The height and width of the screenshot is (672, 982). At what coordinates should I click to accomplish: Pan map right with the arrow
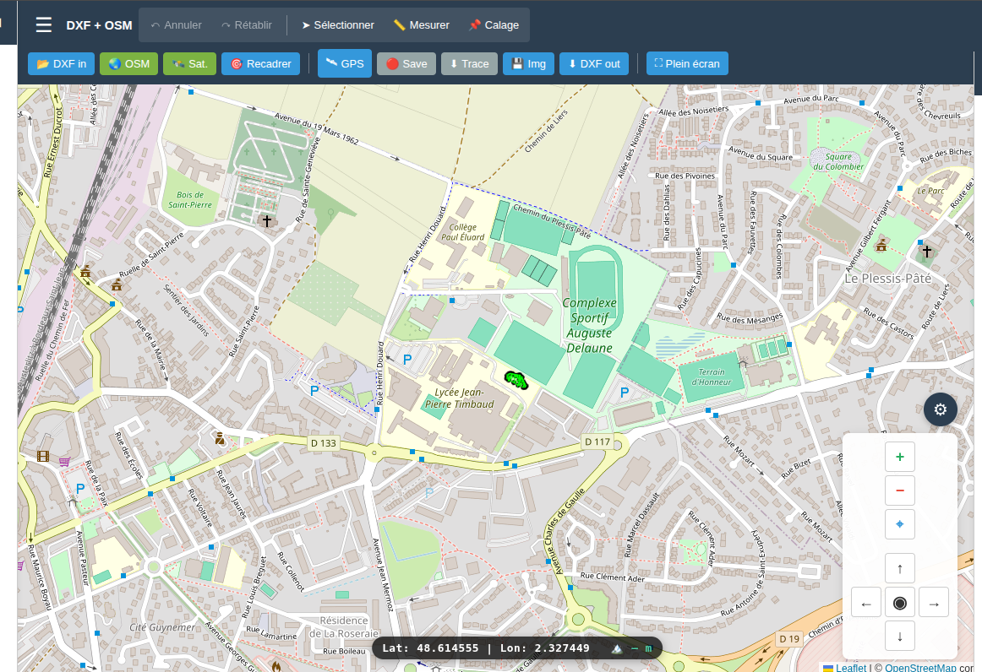[933, 603]
